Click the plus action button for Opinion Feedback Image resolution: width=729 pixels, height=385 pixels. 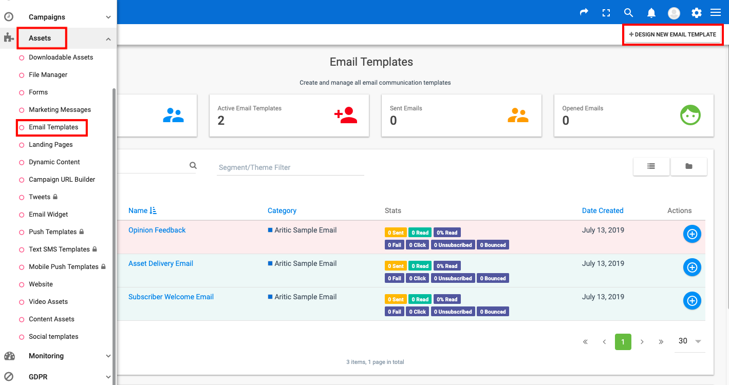click(692, 234)
